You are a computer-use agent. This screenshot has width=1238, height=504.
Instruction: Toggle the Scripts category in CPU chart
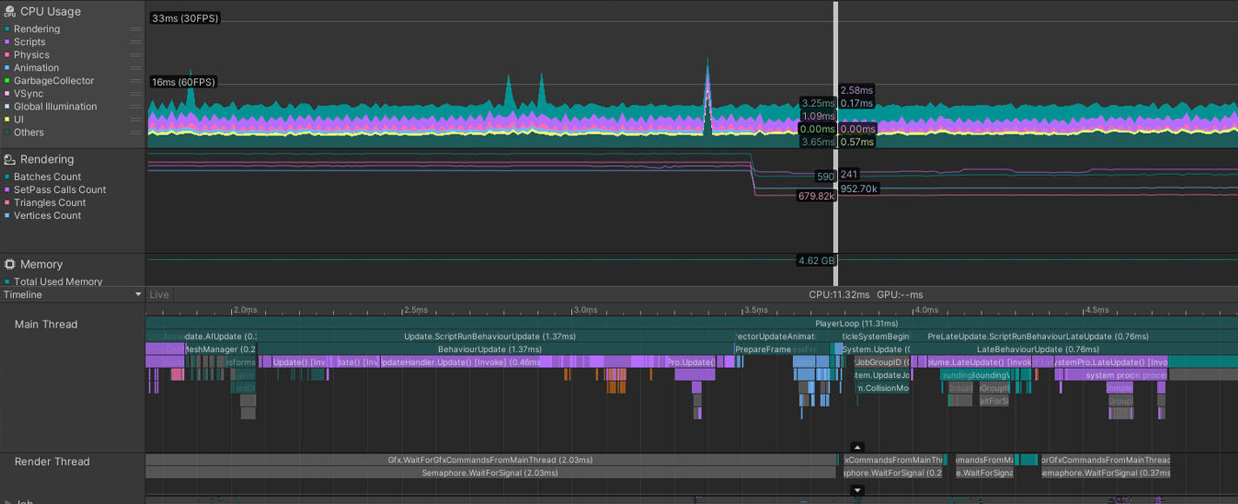coord(6,42)
